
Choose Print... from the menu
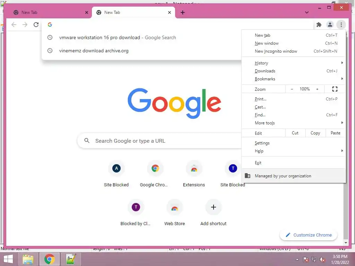point(294,99)
